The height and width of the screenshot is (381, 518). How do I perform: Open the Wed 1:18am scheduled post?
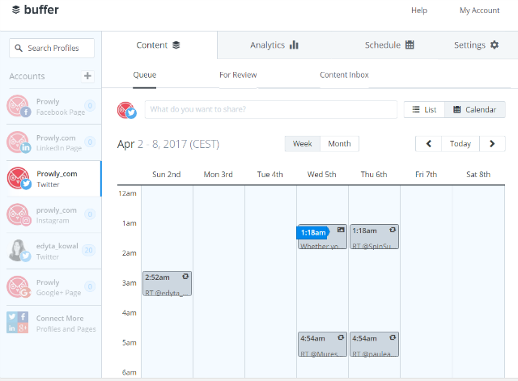(x=322, y=237)
